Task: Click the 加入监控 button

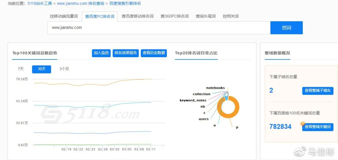Action: pos(101,53)
